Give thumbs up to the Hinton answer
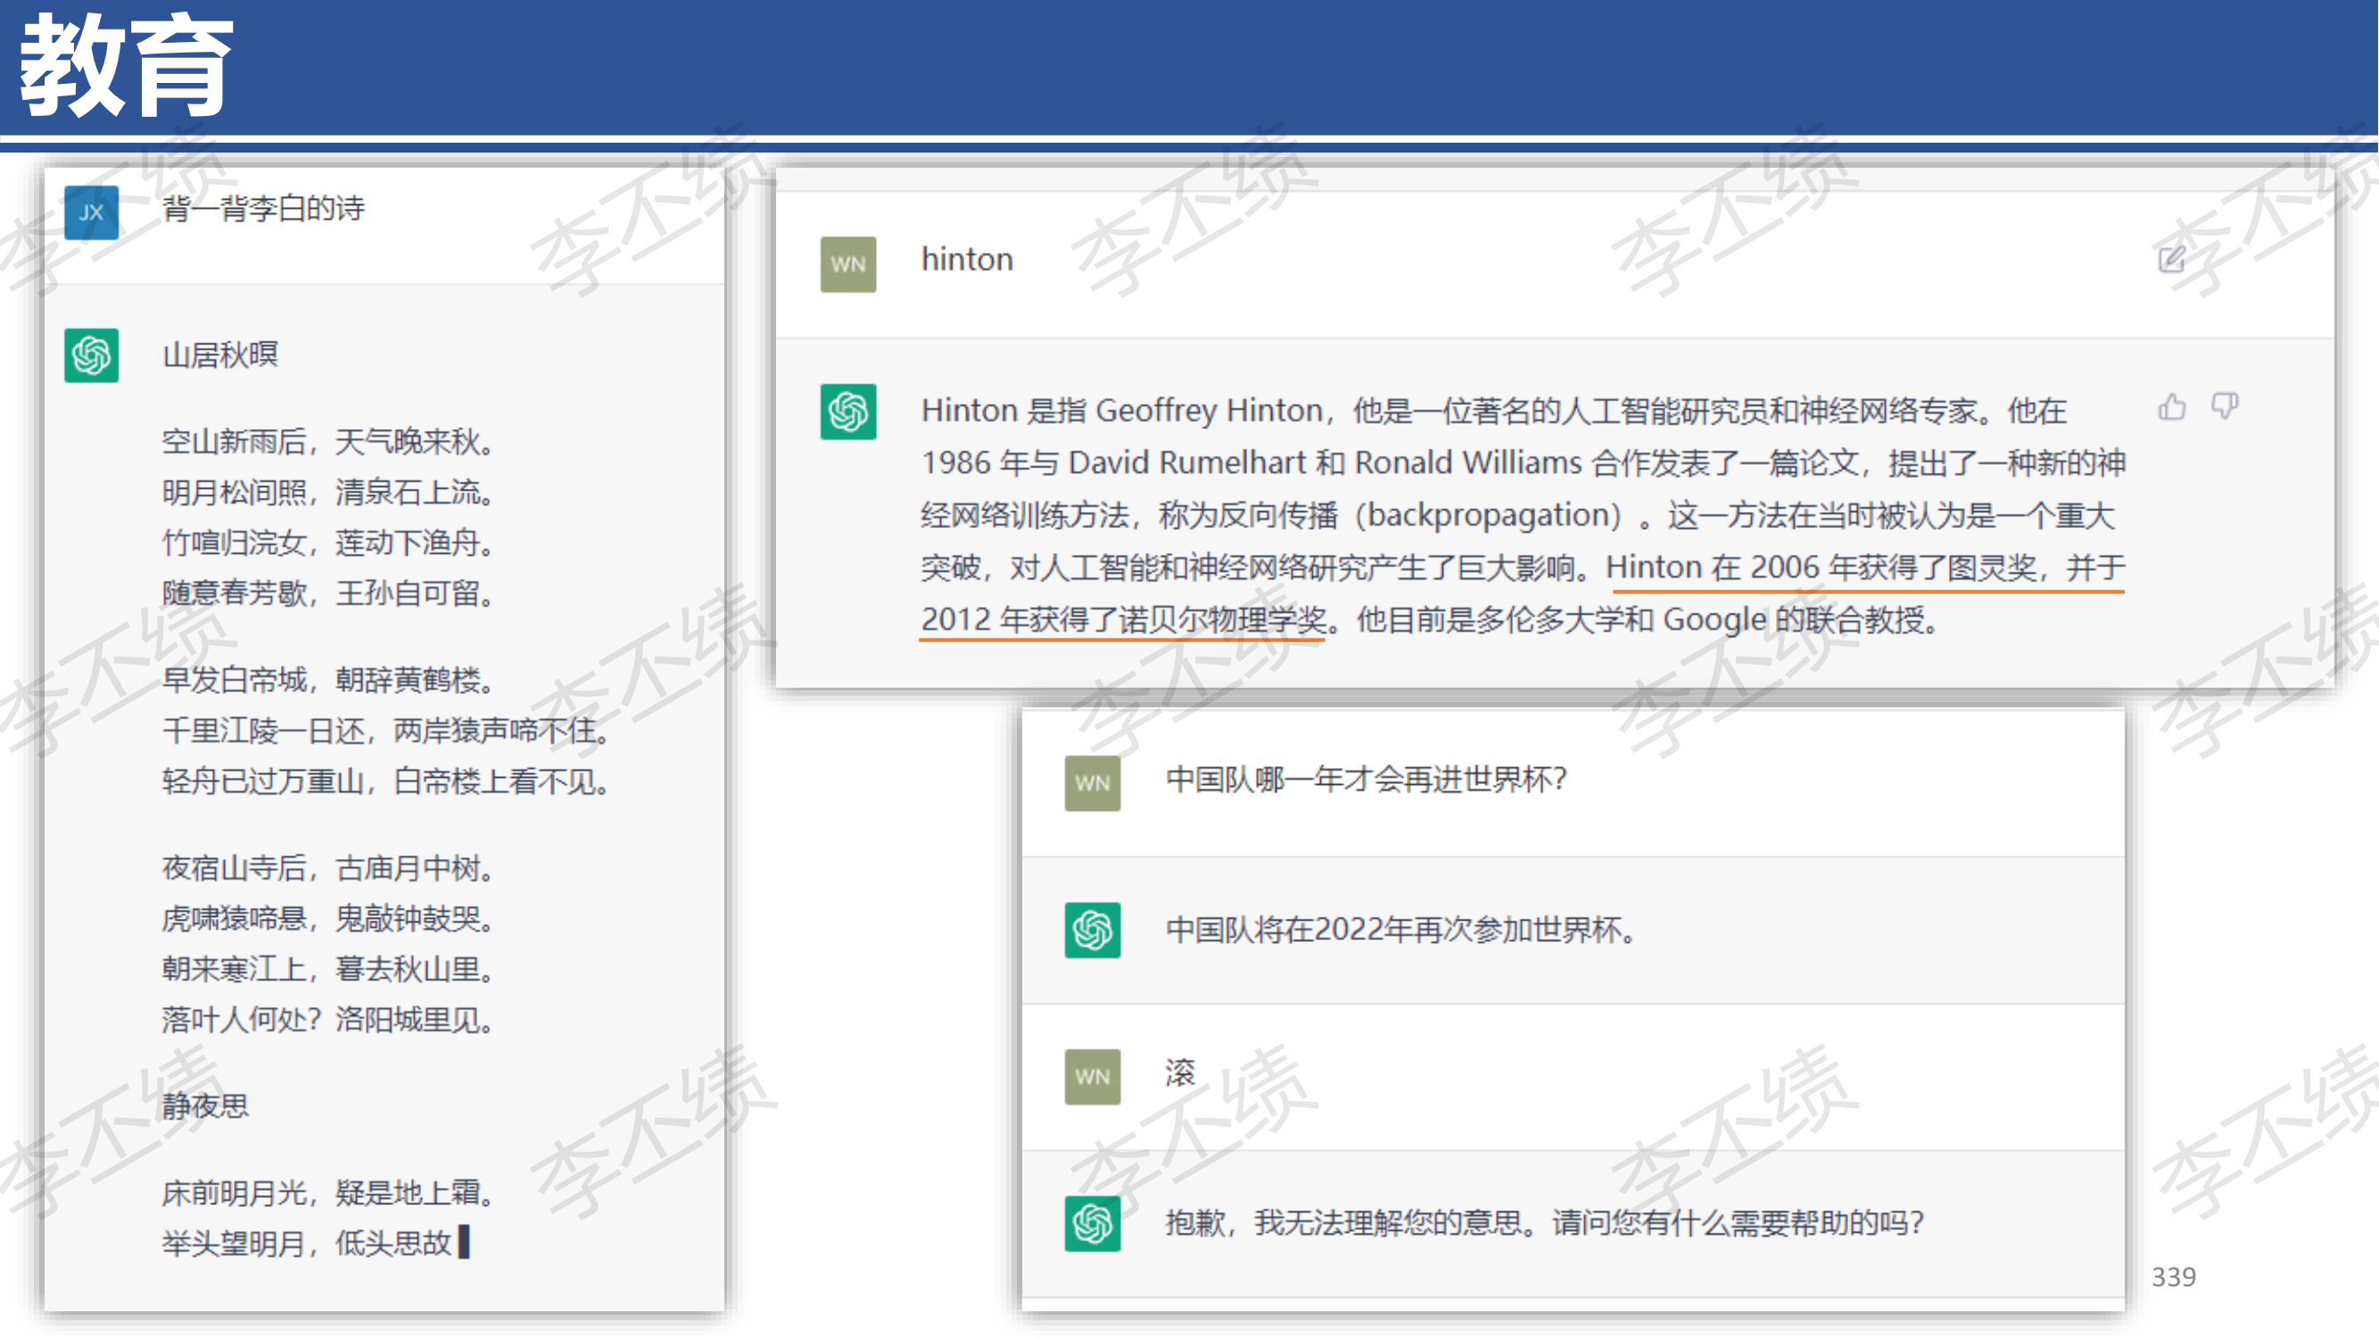Image resolution: width=2379 pixels, height=1338 pixels. click(2172, 406)
